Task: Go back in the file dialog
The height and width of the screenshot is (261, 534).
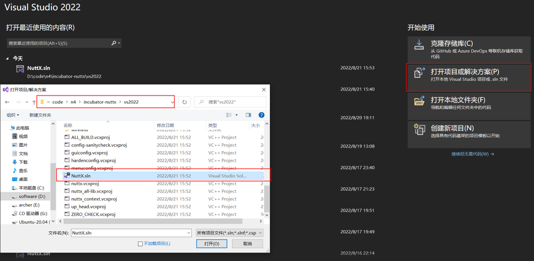Action: [x=7, y=102]
